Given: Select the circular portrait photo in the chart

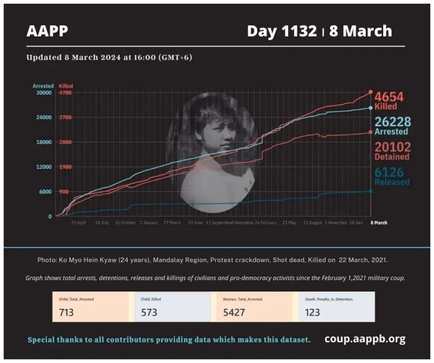Looking at the screenshot, I should tap(212, 152).
